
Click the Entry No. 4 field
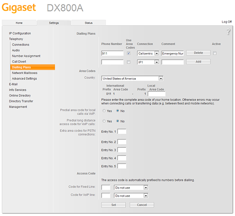click(x=122, y=158)
